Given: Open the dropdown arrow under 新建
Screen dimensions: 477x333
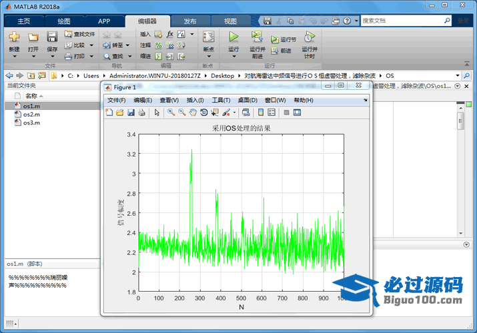Looking at the screenshot, I should coord(14,57).
